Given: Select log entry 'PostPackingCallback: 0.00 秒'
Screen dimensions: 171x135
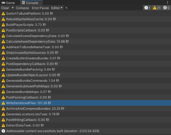Looking at the screenshot, I should [85, 97].
